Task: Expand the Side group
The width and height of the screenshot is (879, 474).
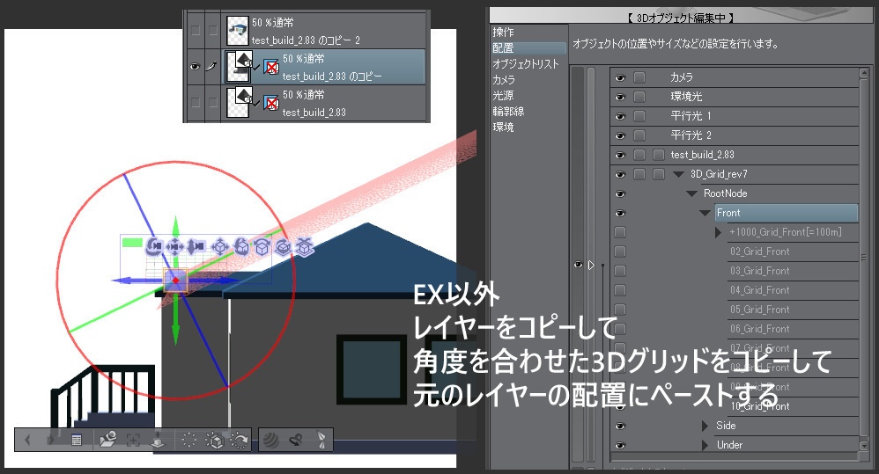Action: [705, 426]
